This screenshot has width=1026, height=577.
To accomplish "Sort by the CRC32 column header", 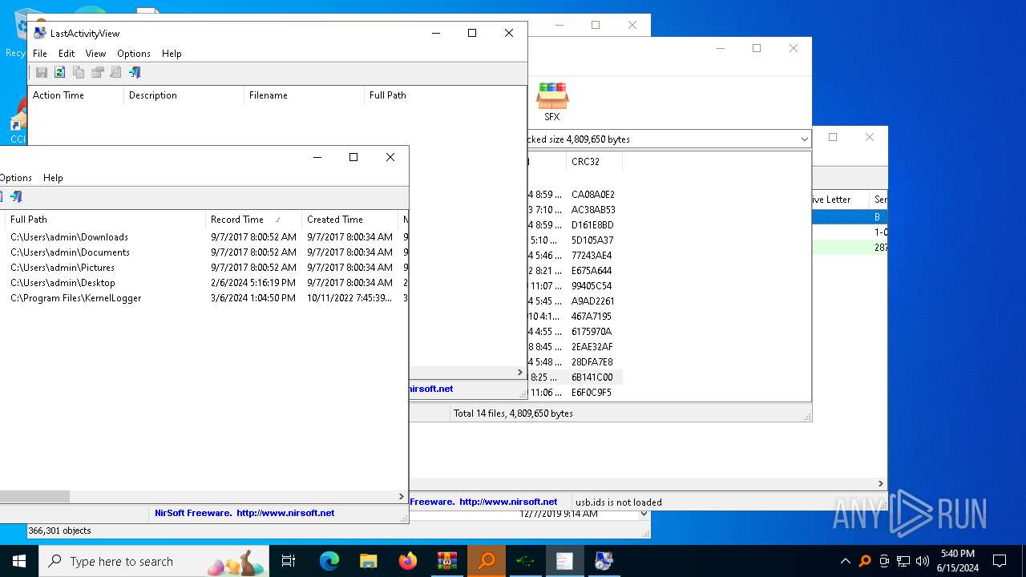I will tap(594, 162).
